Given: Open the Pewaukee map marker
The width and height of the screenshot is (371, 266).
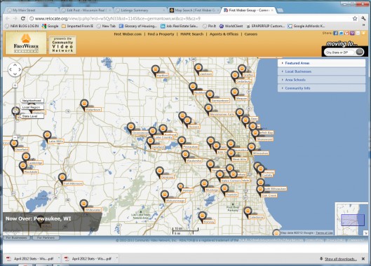Looking at the screenshot, I should (x=182, y=141).
